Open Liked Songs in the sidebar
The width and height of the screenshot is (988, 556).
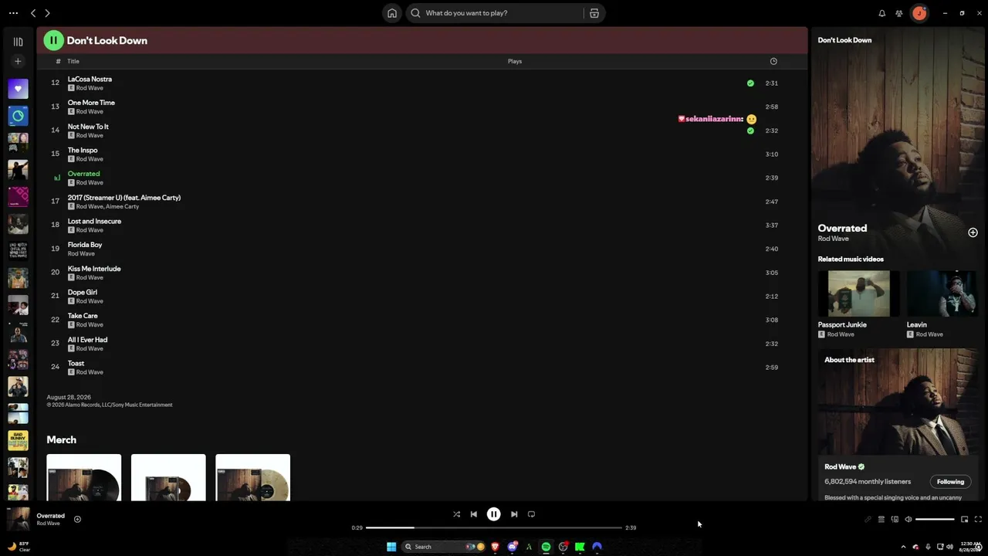[18, 88]
